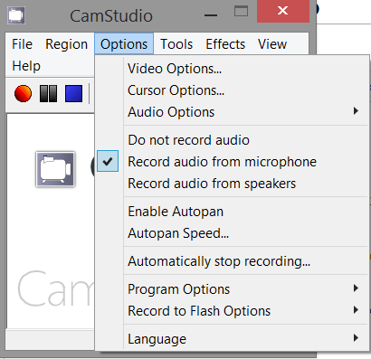Open the Help menu
This screenshot has width=371, height=359.
pos(26,66)
